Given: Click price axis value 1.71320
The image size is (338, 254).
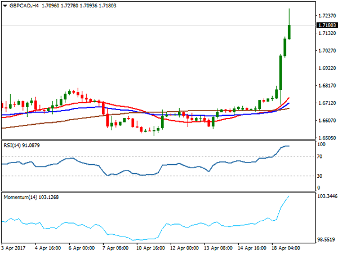Looking at the screenshot, I should 327,33.
